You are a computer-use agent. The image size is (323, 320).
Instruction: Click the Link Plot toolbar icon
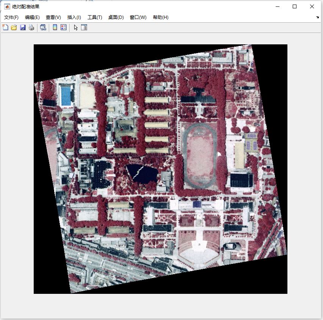tap(43, 27)
